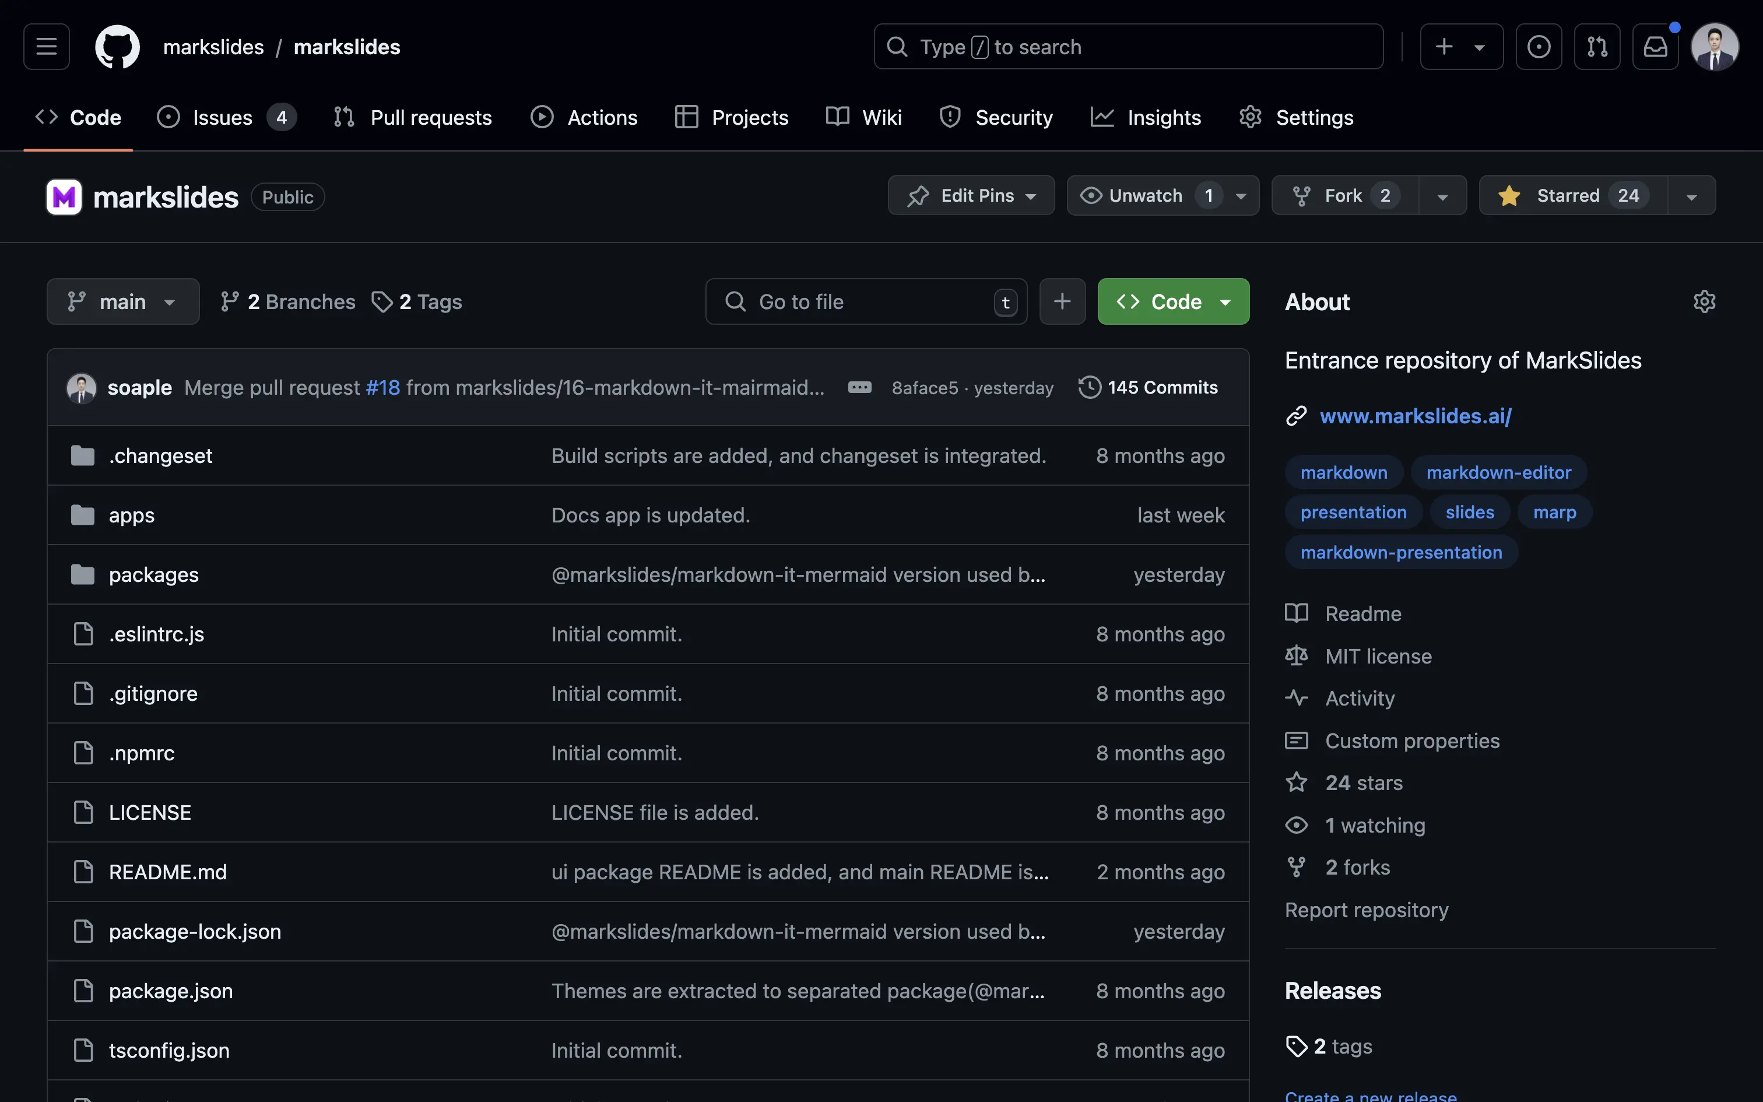Open the Pull requests tab
The image size is (1763, 1102).
pyautogui.click(x=412, y=117)
